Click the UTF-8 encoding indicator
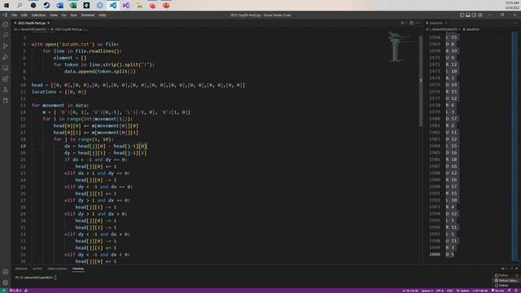 coord(440,291)
